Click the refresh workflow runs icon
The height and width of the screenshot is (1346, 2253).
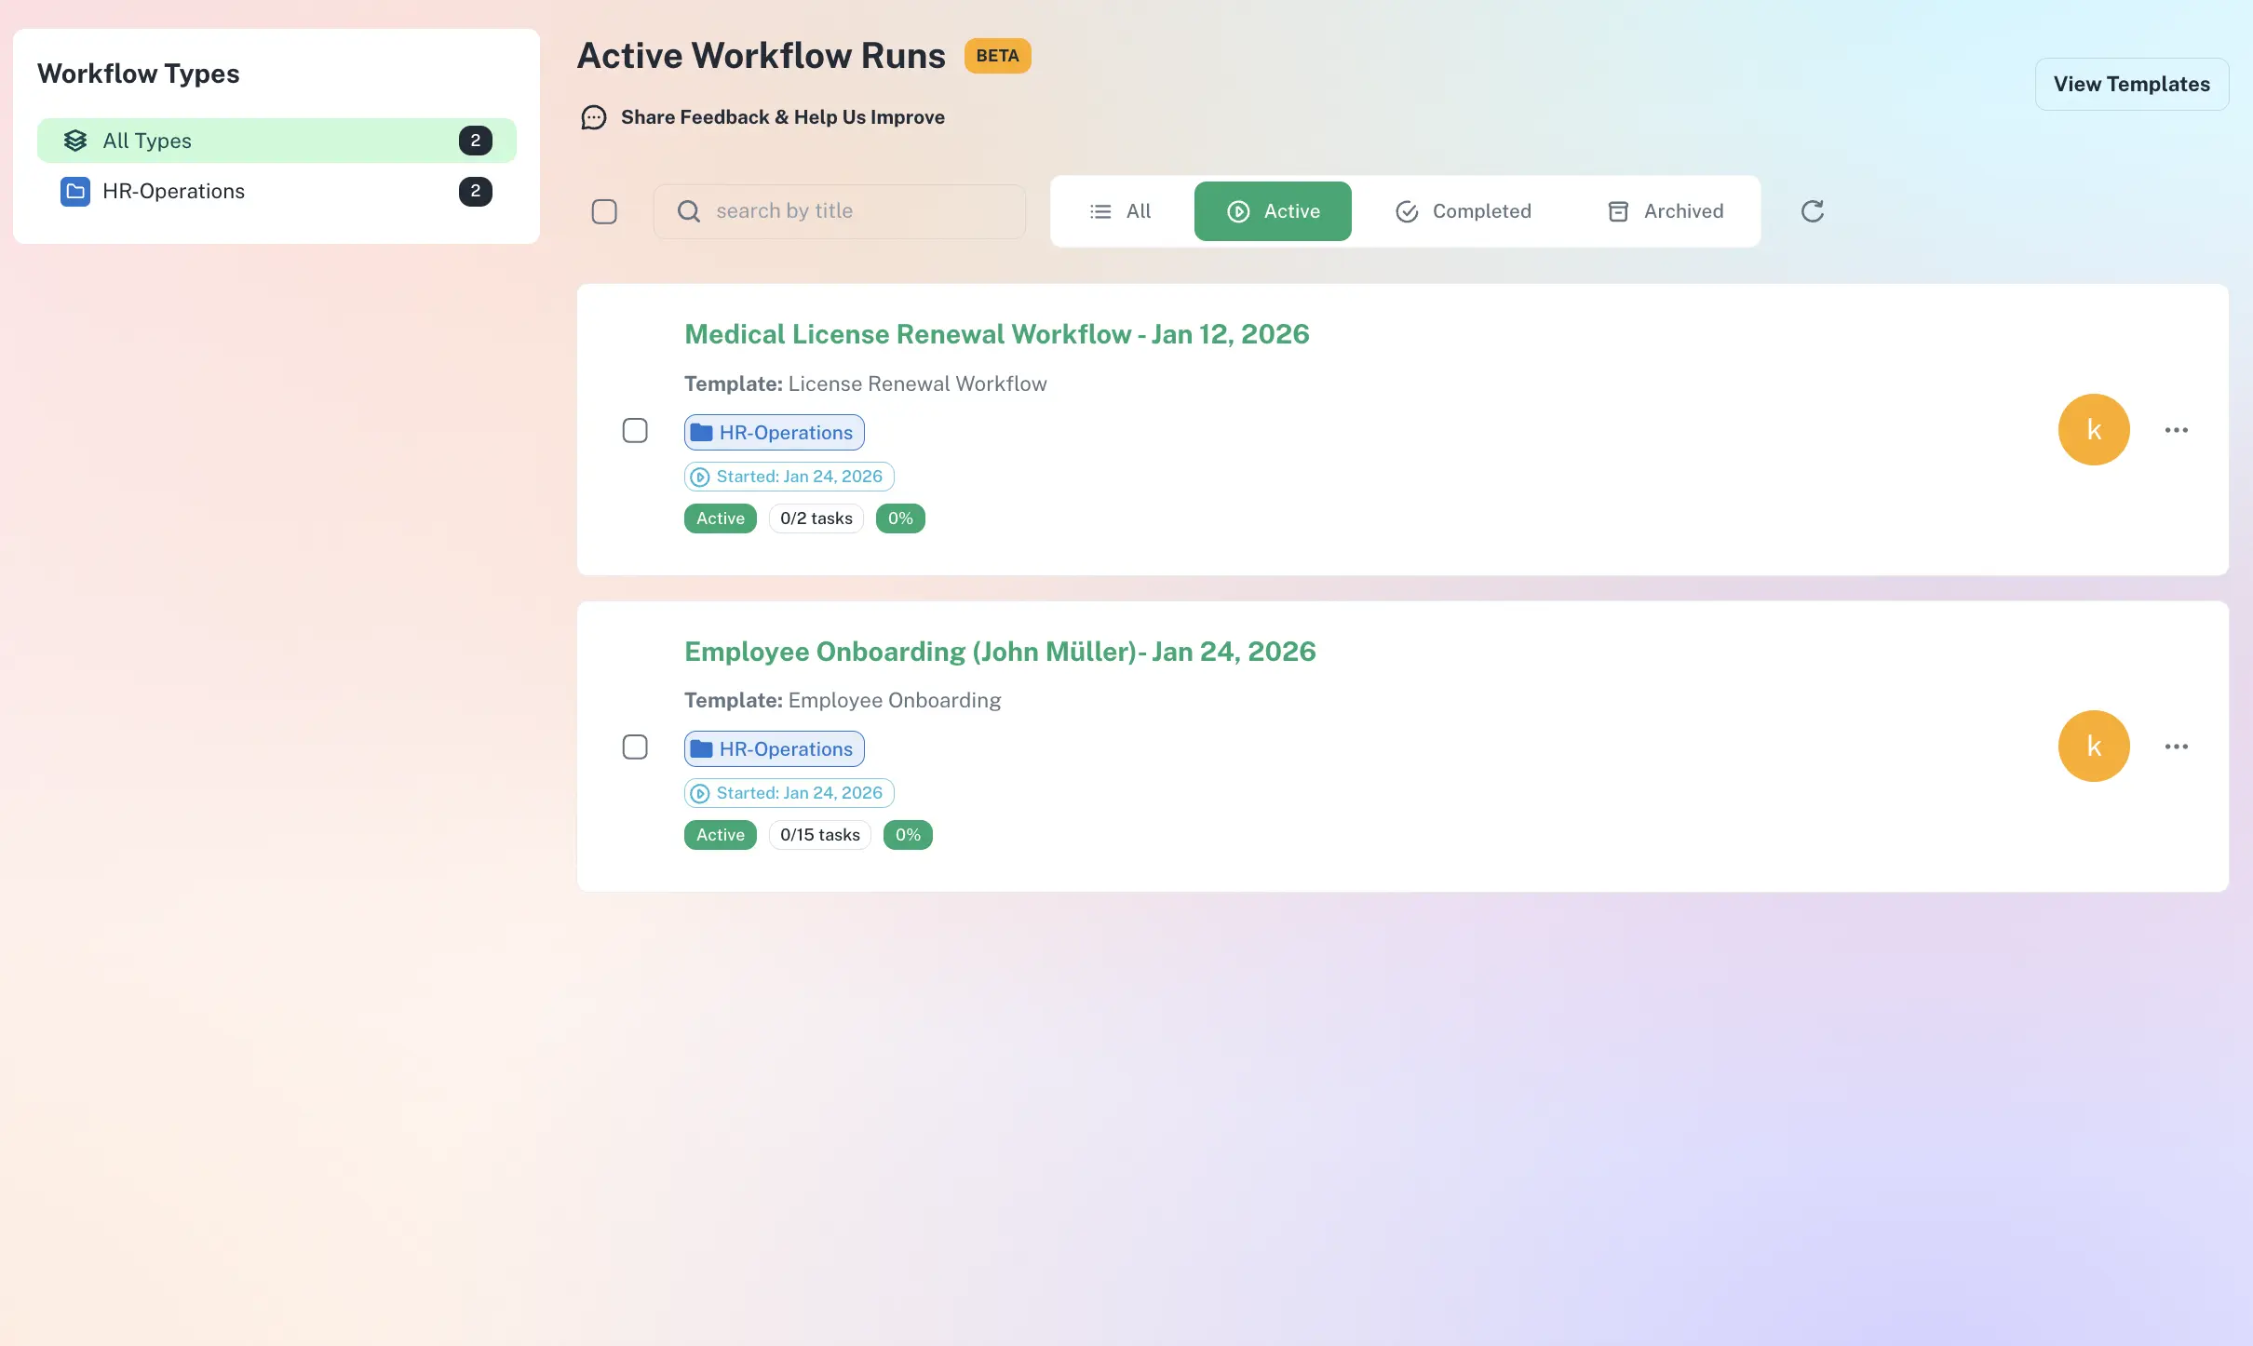pos(1812,211)
